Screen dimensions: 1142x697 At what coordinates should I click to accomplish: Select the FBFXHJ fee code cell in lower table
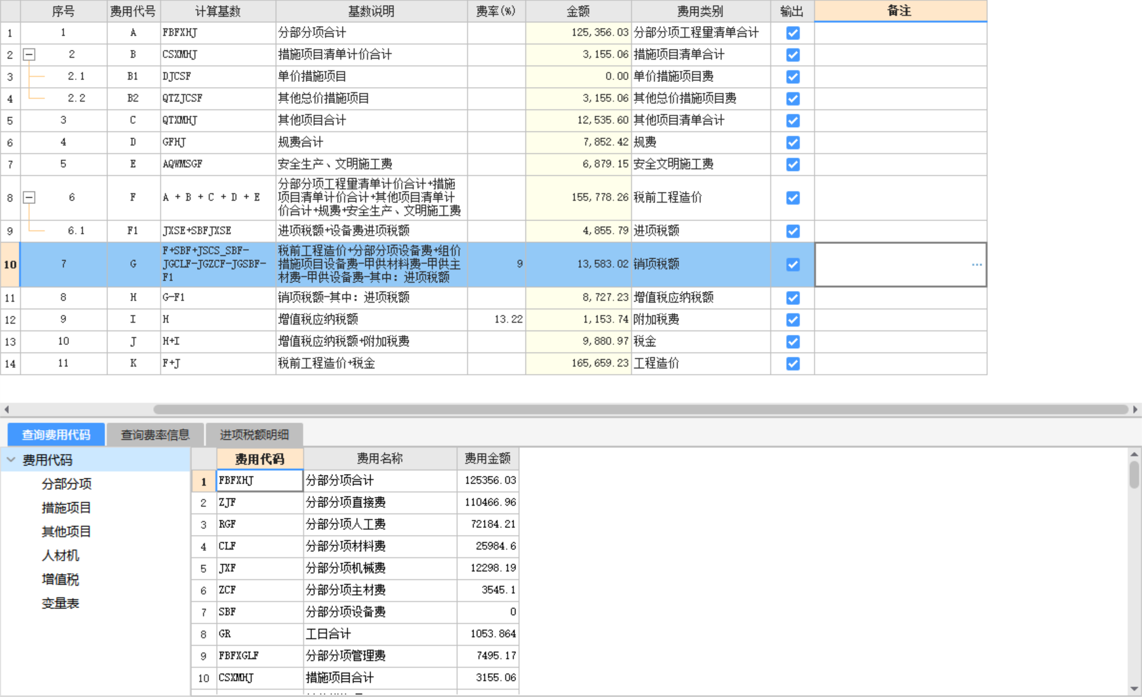coord(259,480)
